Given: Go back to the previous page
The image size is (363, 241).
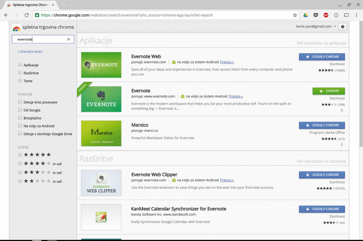Looking at the screenshot, I should click(6, 15).
